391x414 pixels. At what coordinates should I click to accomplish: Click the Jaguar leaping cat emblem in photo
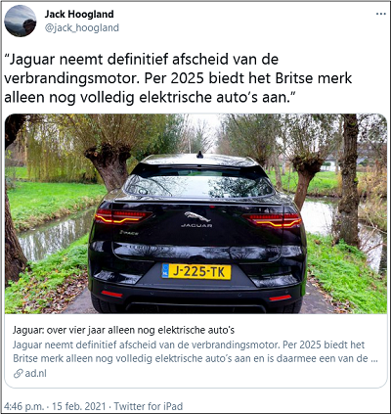(x=196, y=216)
